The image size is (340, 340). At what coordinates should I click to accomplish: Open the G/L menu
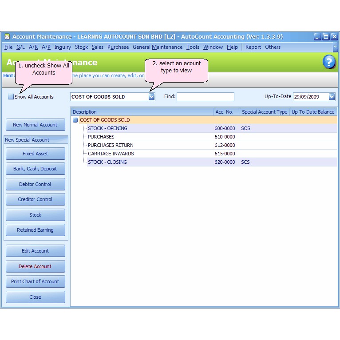[20, 47]
